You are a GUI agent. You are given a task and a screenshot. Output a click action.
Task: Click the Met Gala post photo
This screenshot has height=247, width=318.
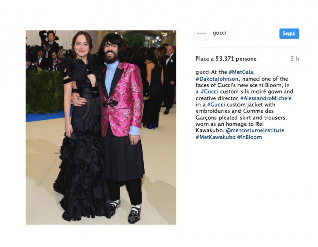(101, 127)
